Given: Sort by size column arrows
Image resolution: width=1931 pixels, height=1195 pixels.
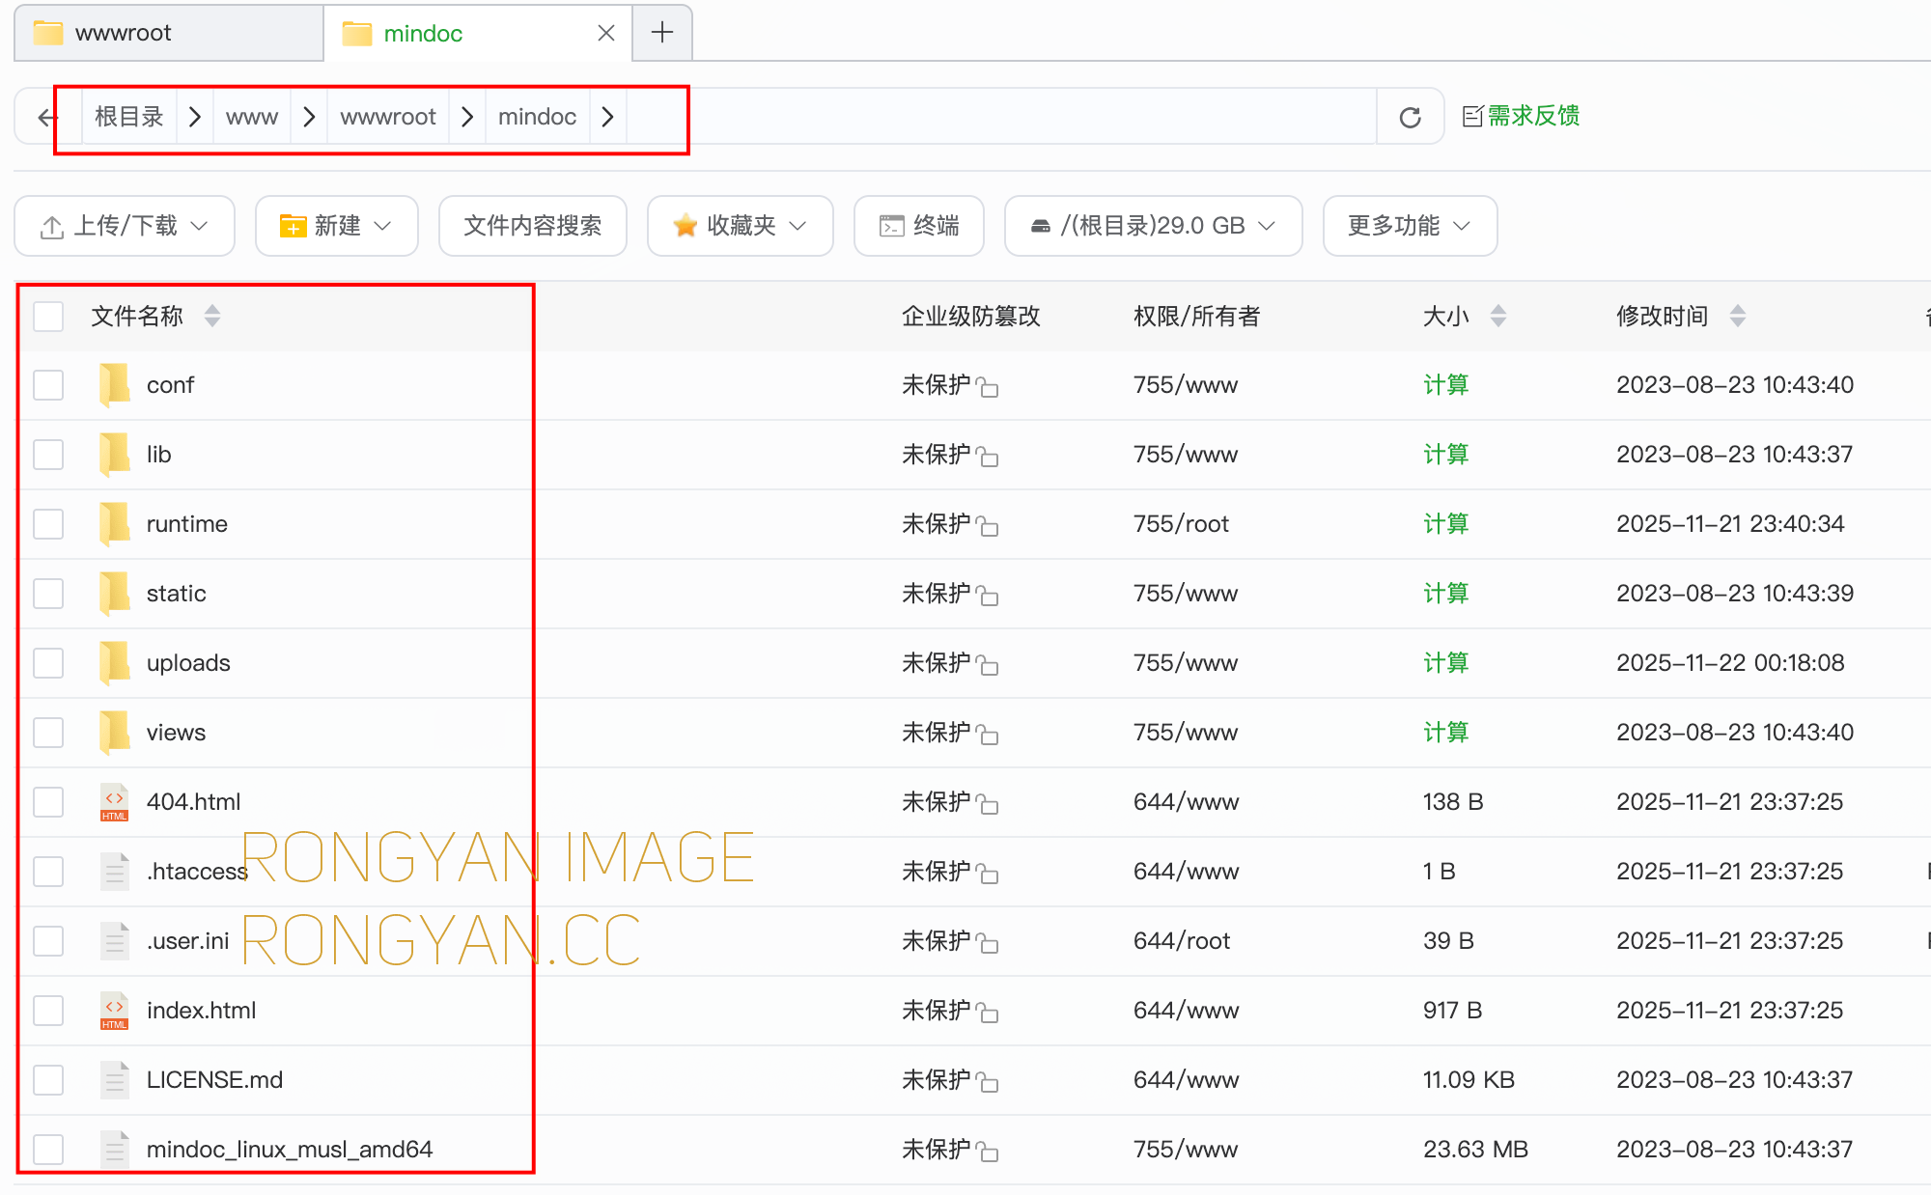Looking at the screenshot, I should click(1498, 316).
